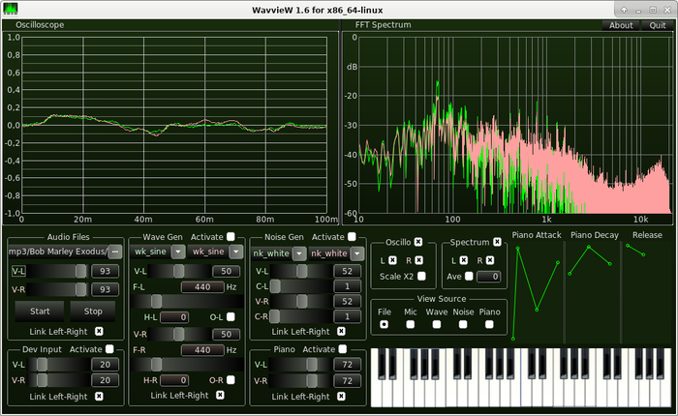Enable the Wave Gen Activate checkbox
The width and height of the screenshot is (678, 416).
point(231,236)
